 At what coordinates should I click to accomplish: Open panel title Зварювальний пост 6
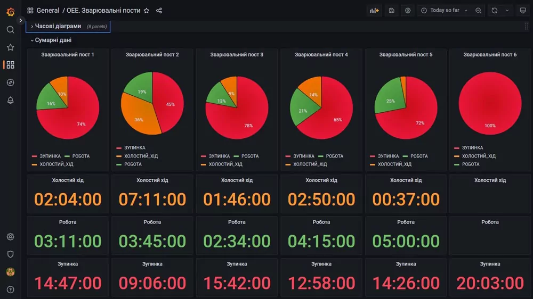[x=490, y=54]
